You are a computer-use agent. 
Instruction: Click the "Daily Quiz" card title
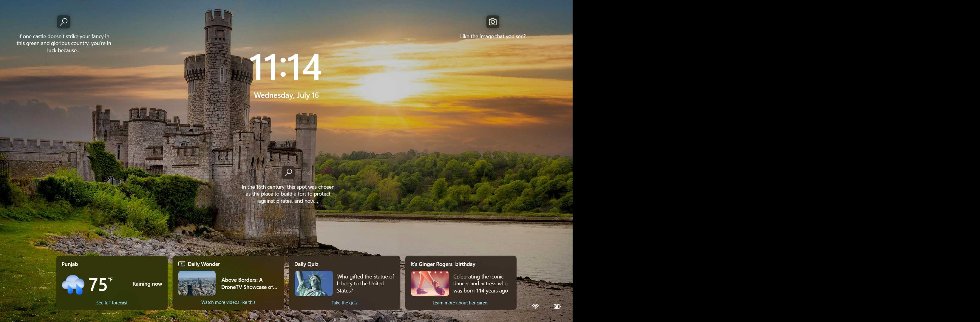coord(306,264)
